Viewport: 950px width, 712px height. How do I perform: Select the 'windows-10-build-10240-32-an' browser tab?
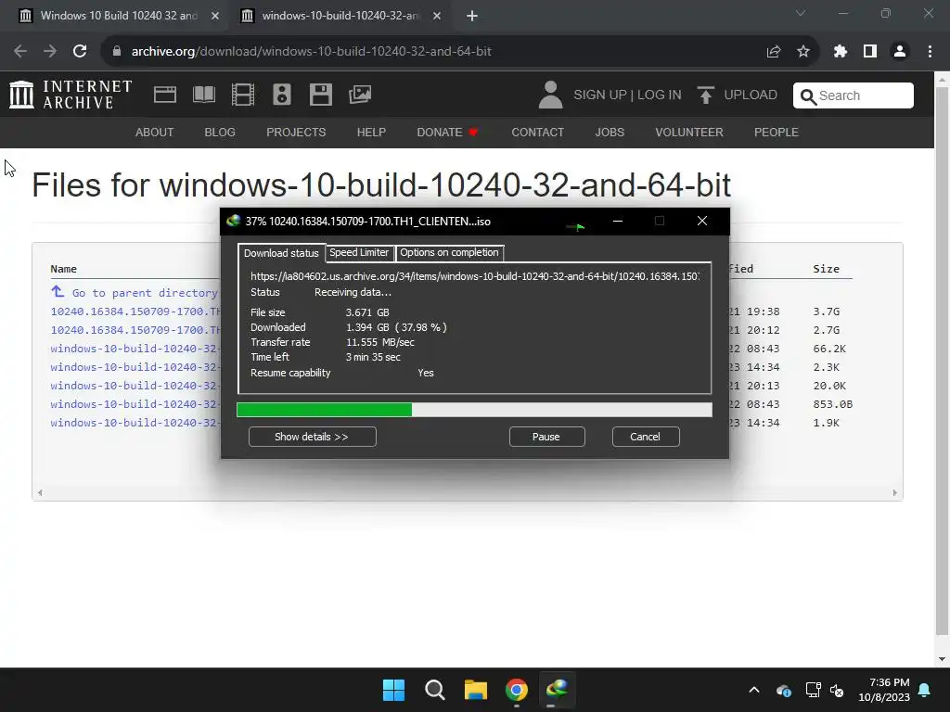pyautogui.click(x=340, y=16)
